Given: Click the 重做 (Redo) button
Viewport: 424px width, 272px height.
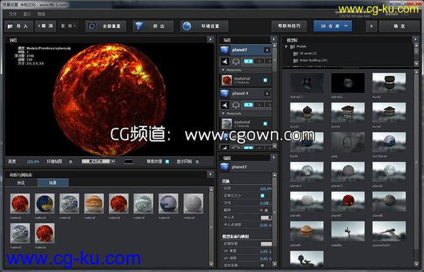Looking at the screenshot, I should 68,26.
